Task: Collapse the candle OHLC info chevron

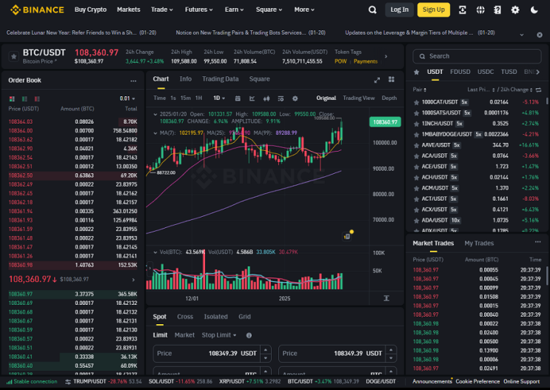Action: click(155, 114)
